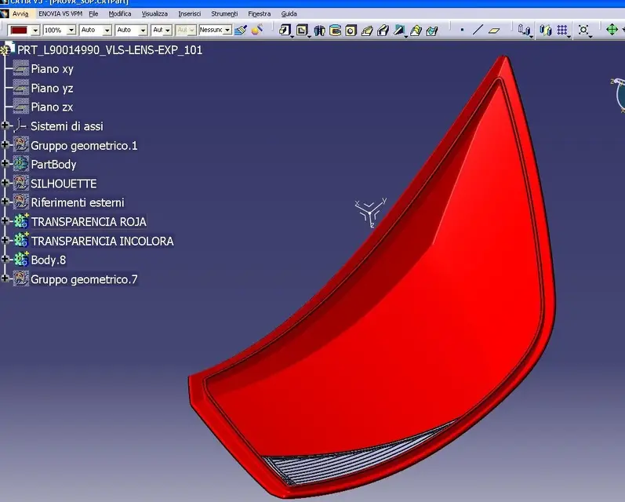Click the dark red color swatch

click(x=19, y=30)
